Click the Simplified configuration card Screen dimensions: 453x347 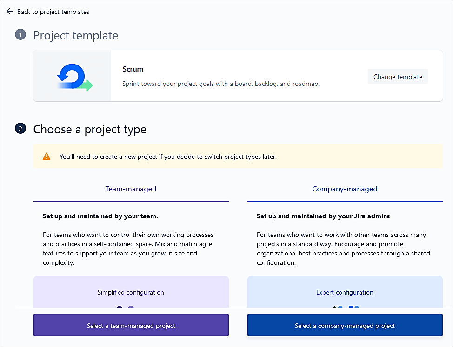click(x=131, y=292)
